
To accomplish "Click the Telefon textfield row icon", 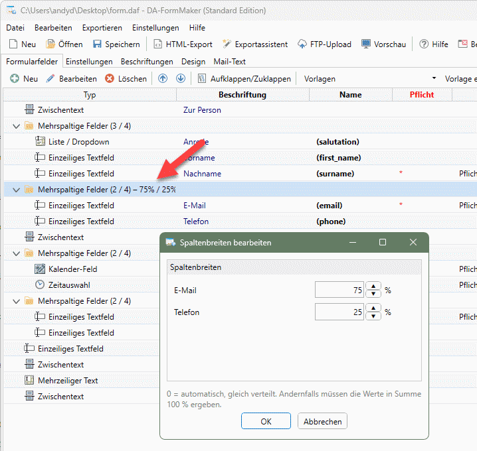I will [x=40, y=221].
